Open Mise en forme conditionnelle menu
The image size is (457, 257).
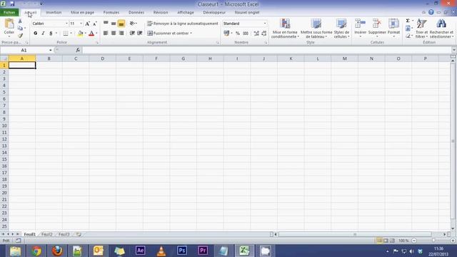pos(285,29)
